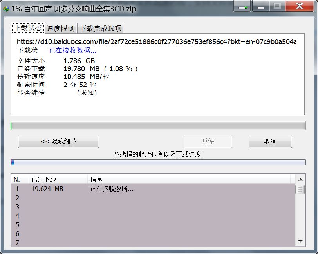Click the baidupcs download URL text
The height and width of the screenshot is (254, 318).
click(x=156, y=41)
